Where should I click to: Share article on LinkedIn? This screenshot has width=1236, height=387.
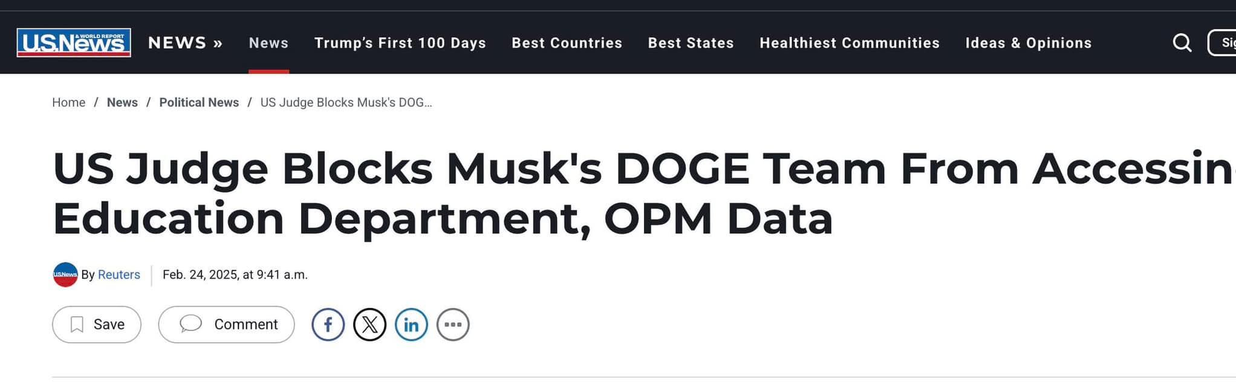[411, 325]
